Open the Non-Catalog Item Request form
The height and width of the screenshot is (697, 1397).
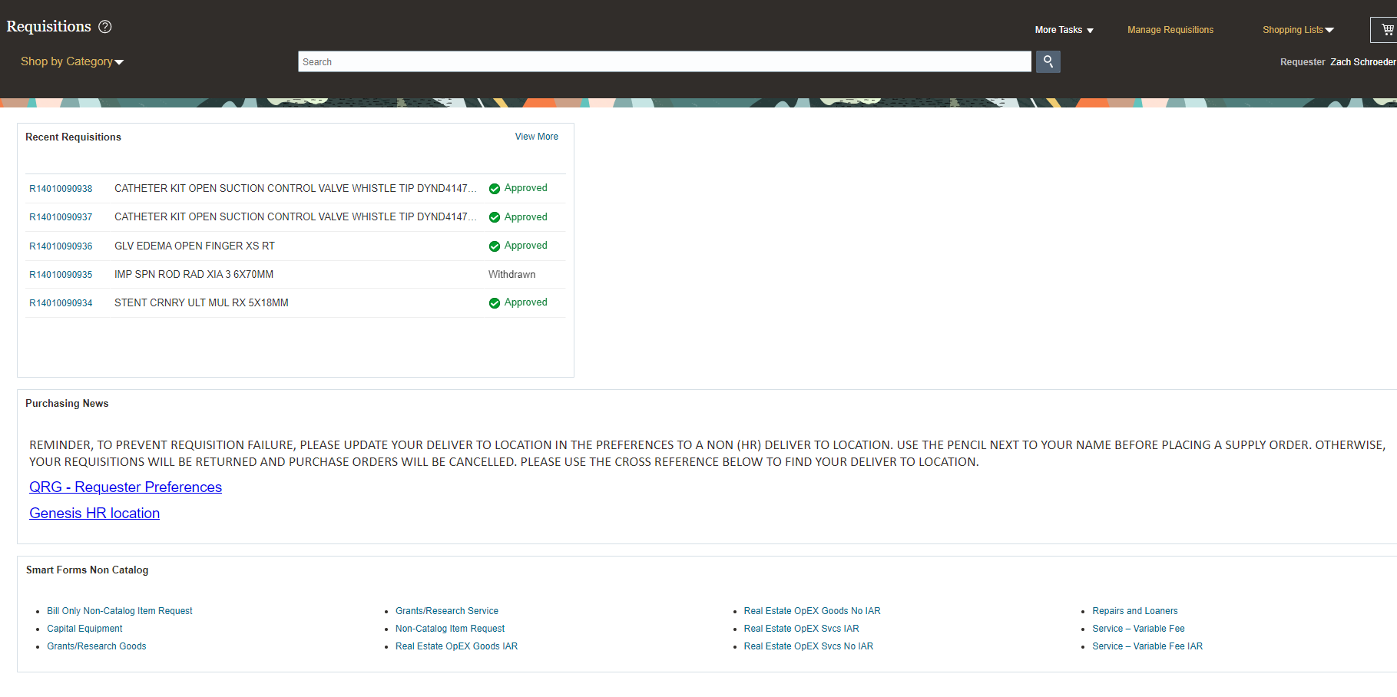449,628
